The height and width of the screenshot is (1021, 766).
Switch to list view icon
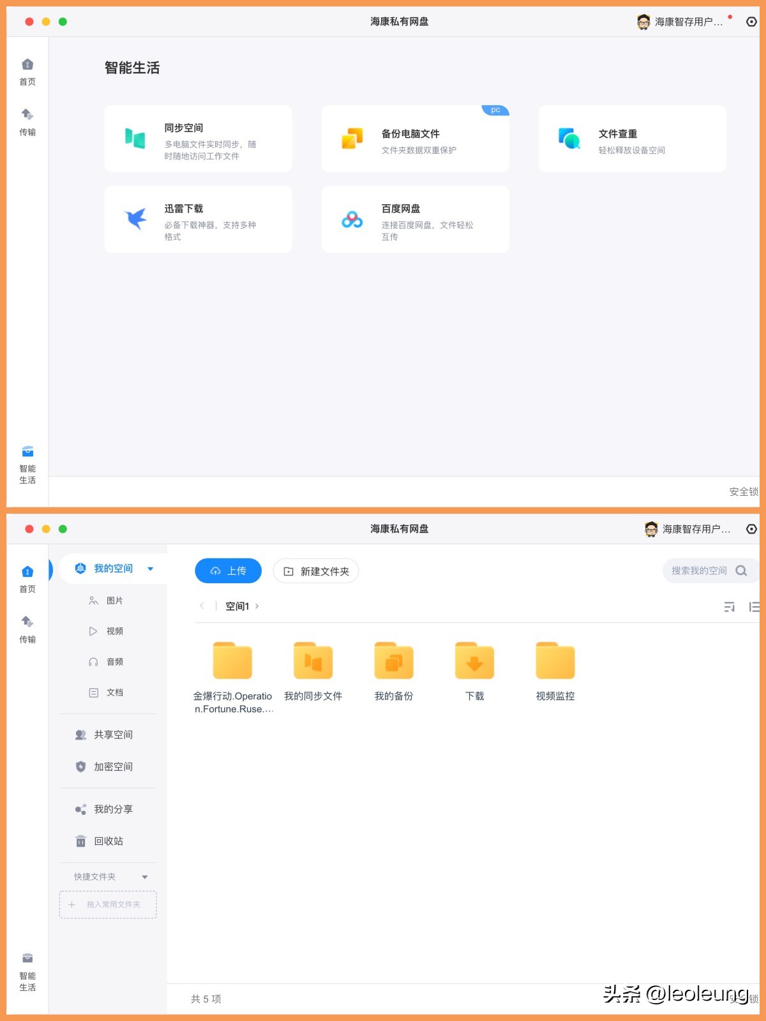(x=755, y=606)
